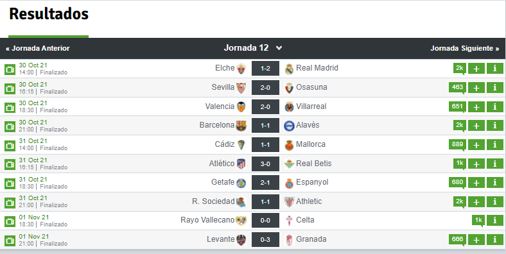Go to Jornada Siguiente
Screen dimensions: 506x254
(465, 48)
